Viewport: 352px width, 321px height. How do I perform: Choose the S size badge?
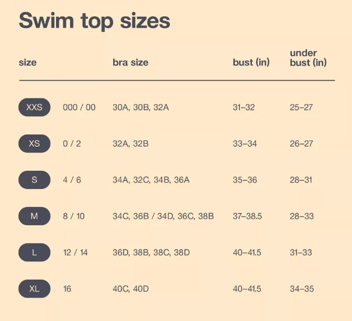coord(35,180)
